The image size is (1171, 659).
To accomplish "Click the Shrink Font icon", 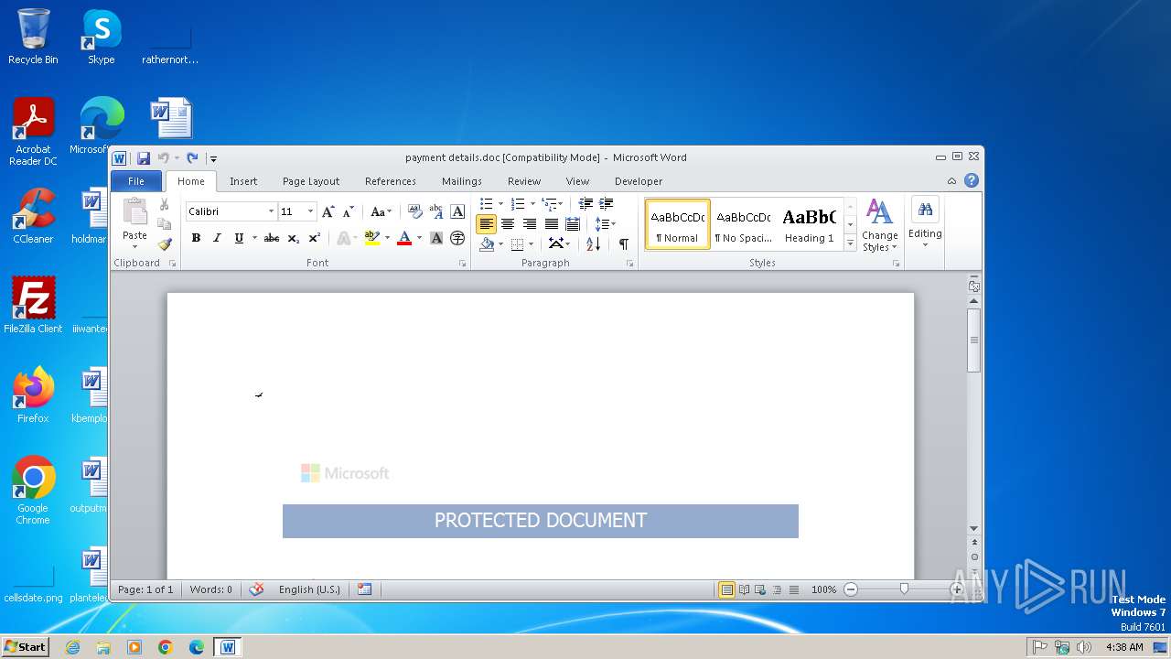I will click(349, 211).
